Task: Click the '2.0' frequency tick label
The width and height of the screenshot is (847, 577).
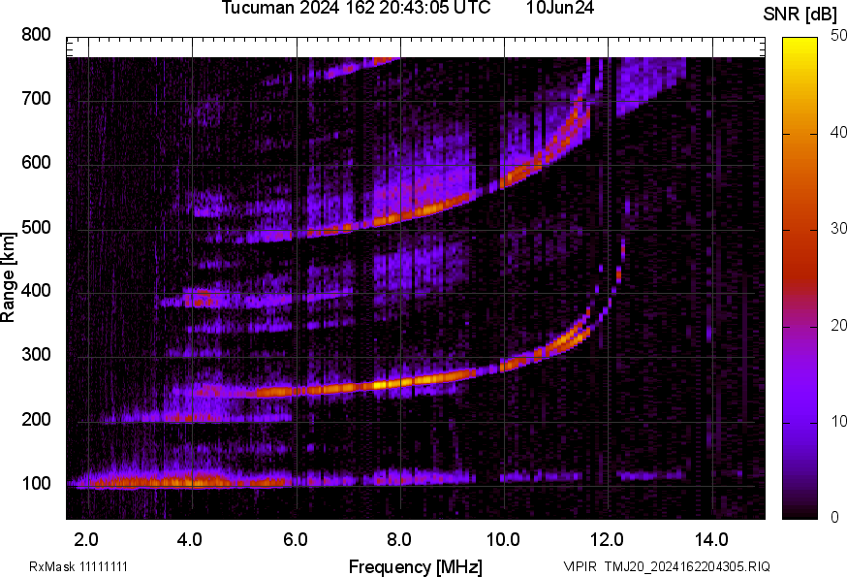Action: point(86,539)
